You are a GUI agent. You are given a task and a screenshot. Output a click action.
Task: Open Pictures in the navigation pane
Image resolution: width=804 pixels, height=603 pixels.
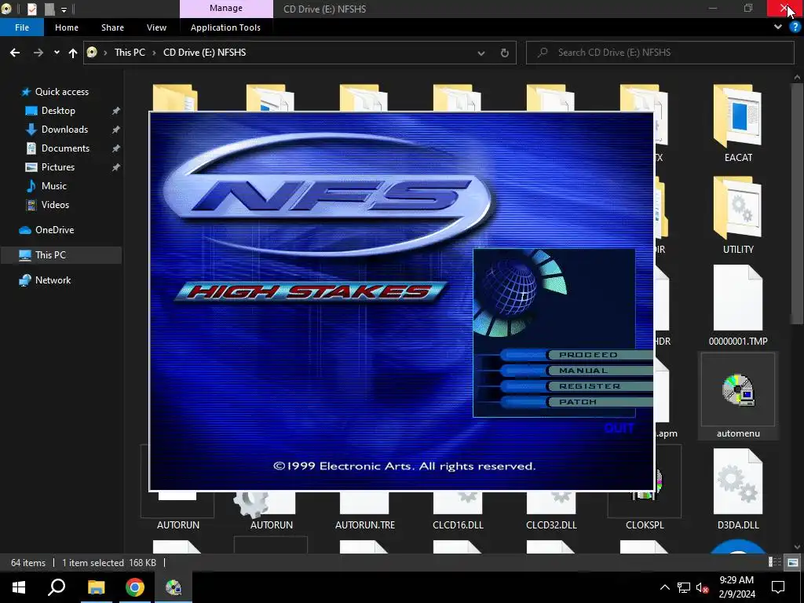[x=58, y=167]
